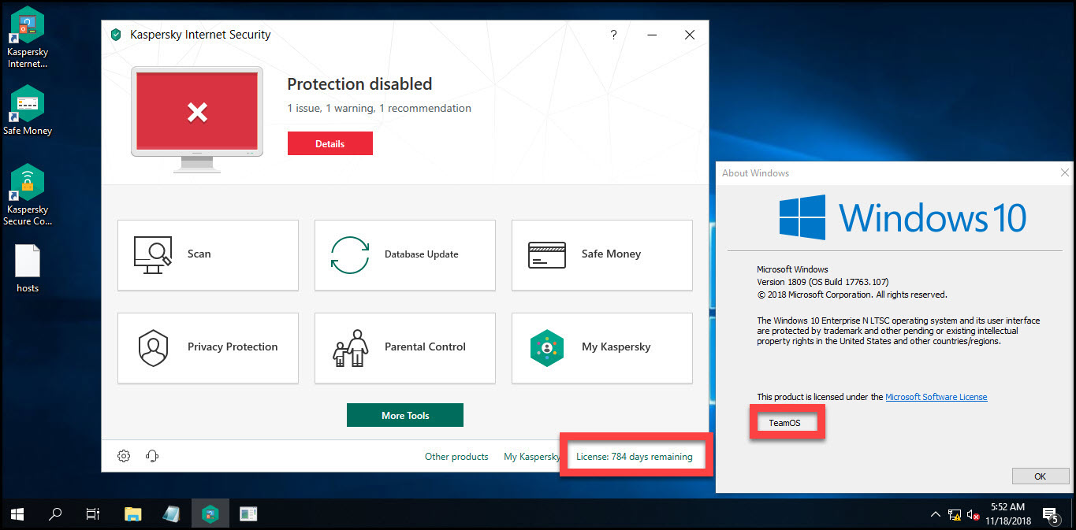This screenshot has height=530, width=1076.
Task: Open the Microsoft Software License link
Action: pyautogui.click(x=936, y=397)
